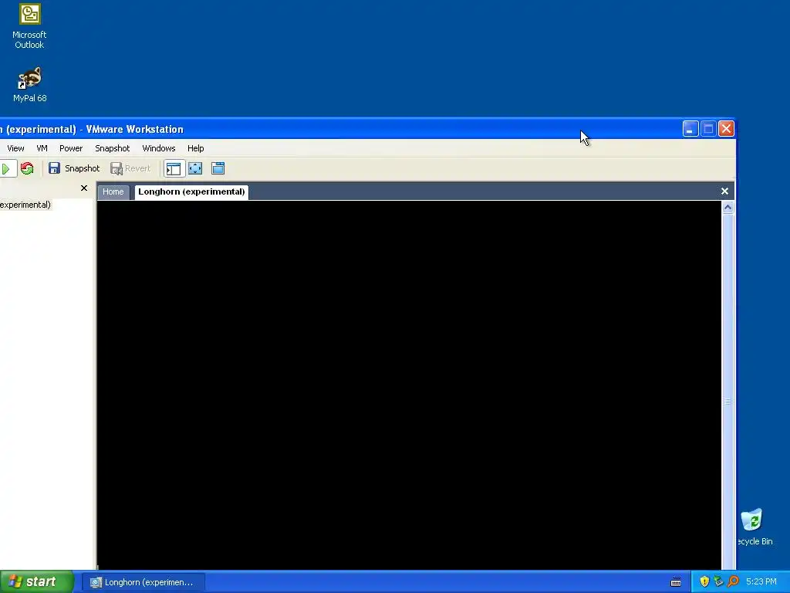Click the Revert toolbar button
Image resolution: width=790 pixels, height=593 pixels.
[x=130, y=168]
